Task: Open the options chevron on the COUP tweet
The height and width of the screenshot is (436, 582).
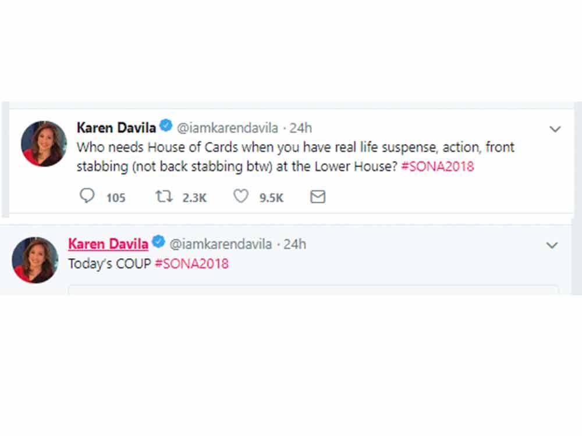Action: click(x=552, y=245)
